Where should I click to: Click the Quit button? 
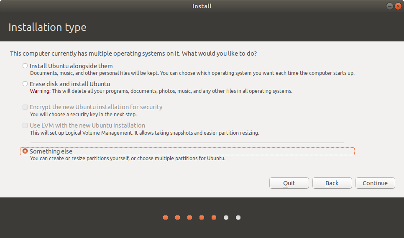click(x=289, y=183)
